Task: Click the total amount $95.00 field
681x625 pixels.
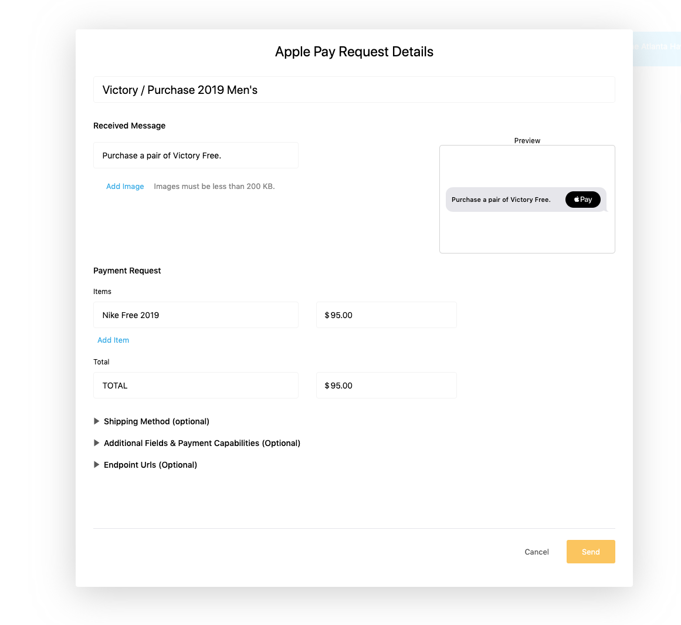Action: tap(386, 385)
